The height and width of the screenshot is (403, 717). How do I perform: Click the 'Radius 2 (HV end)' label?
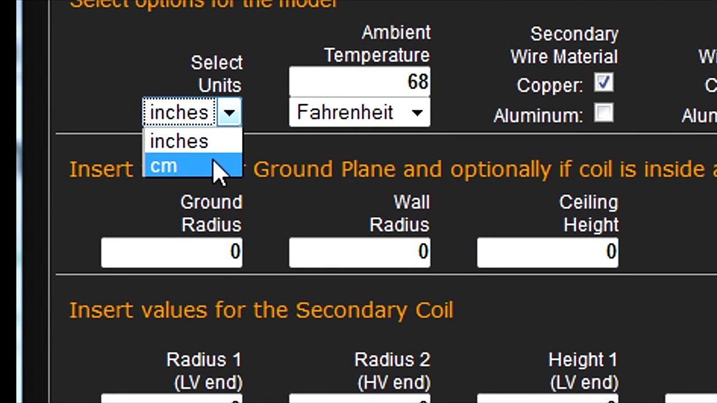(393, 371)
